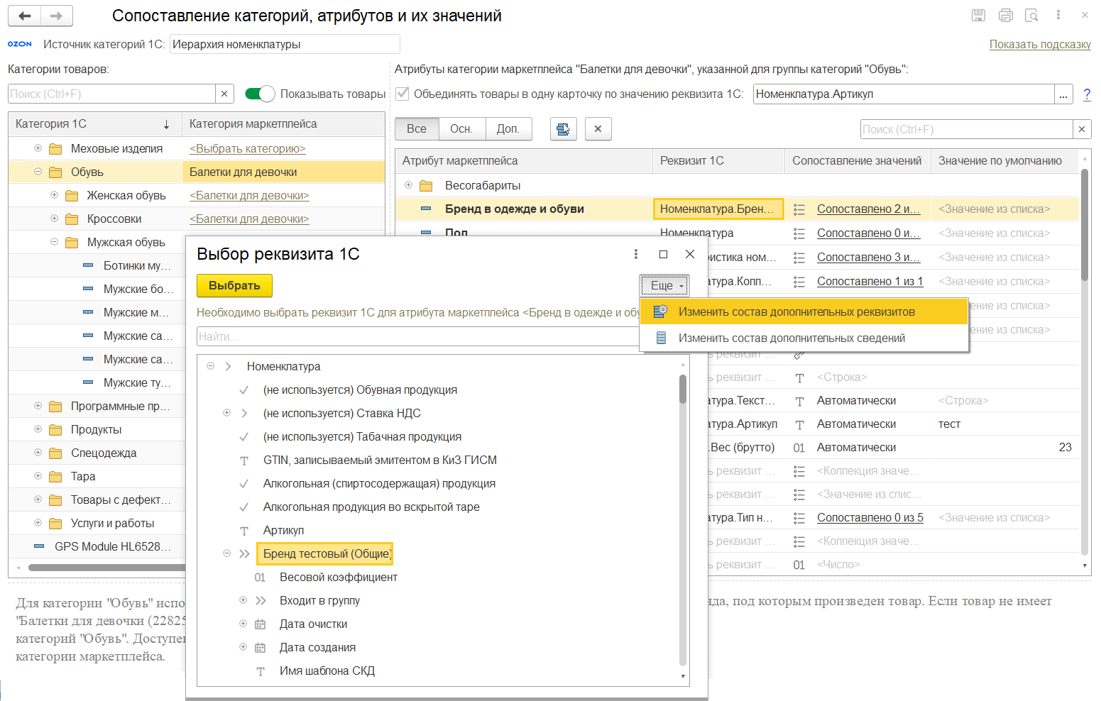Collapse the Мужская обувь tree node

coord(55,242)
